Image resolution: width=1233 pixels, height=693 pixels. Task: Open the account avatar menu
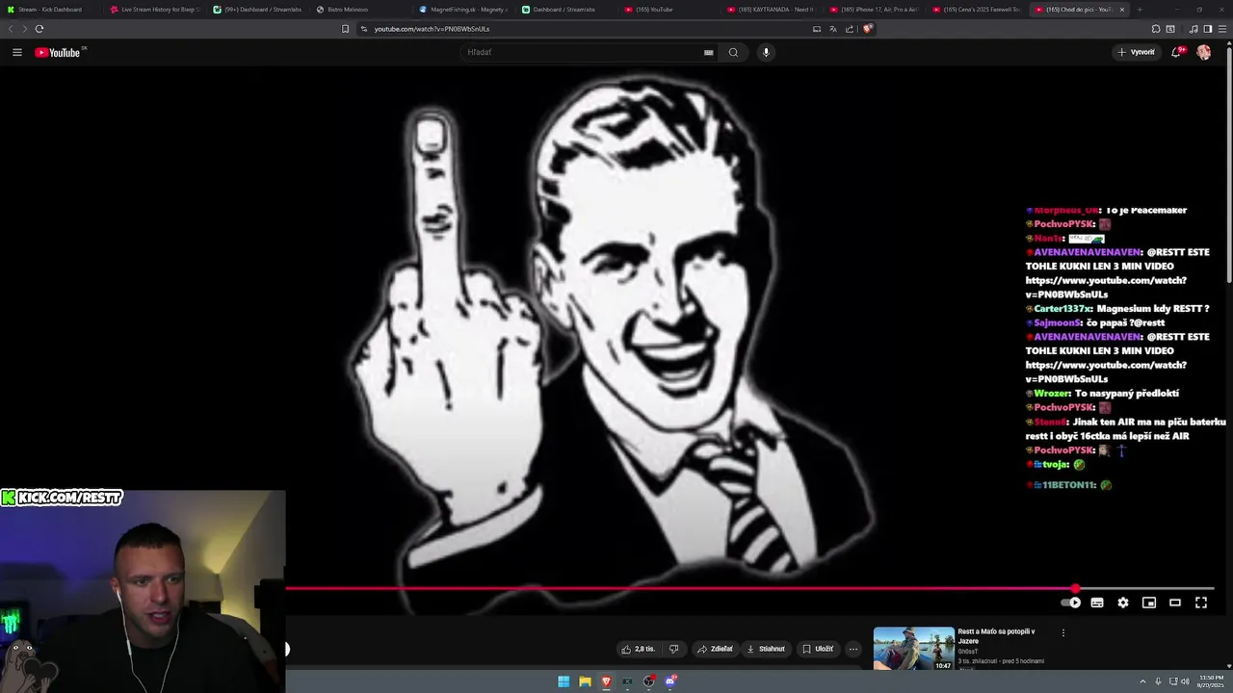click(1204, 52)
